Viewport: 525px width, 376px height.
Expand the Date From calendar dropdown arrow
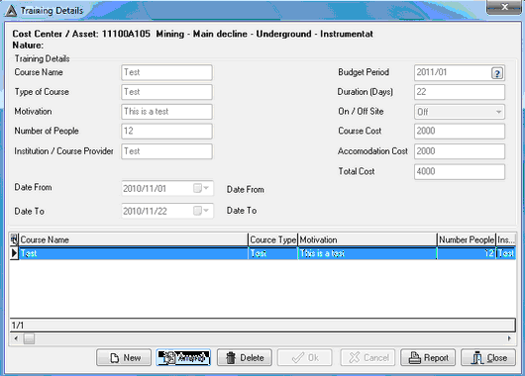pyautogui.click(x=206, y=188)
